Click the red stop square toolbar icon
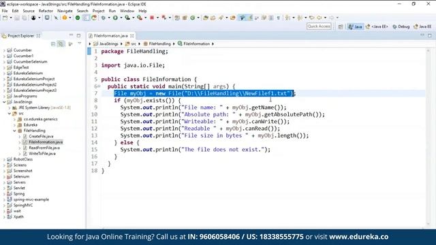The width and height of the screenshot is (436, 245). (152, 18)
